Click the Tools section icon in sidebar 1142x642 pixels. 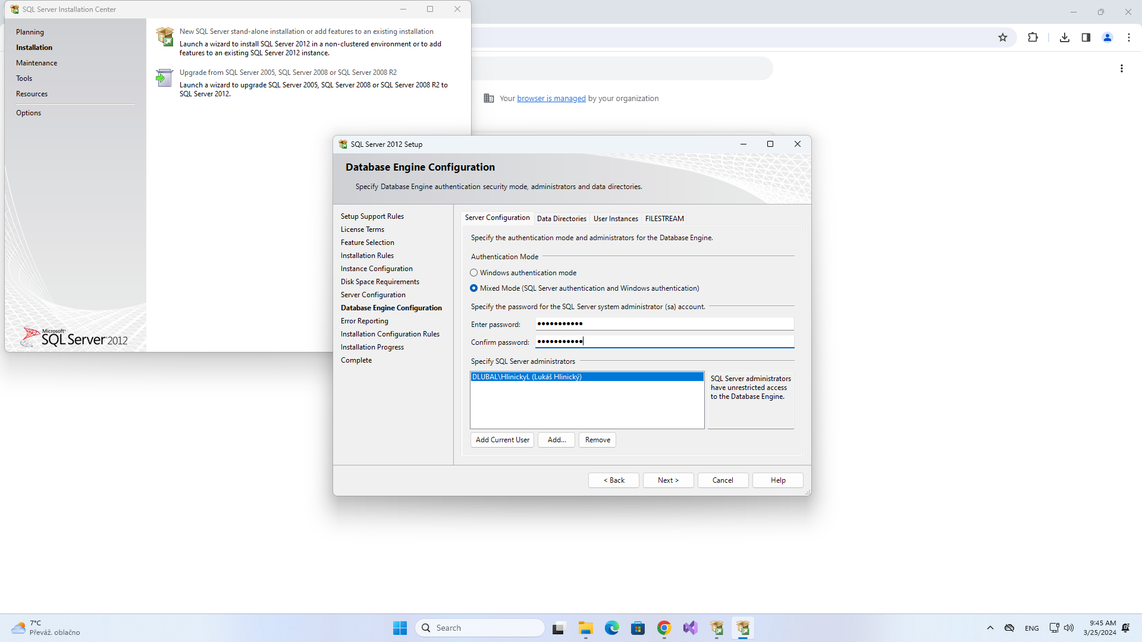(24, 78)
